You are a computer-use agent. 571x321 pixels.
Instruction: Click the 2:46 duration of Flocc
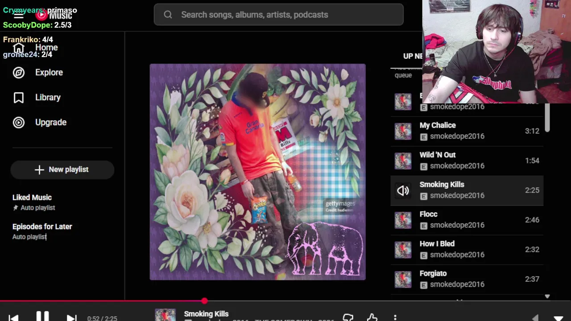pos(532,220)
